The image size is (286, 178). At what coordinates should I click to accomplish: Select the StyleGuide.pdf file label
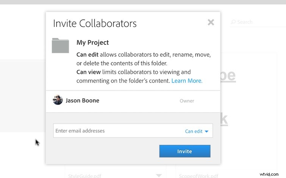coord(84,176)
